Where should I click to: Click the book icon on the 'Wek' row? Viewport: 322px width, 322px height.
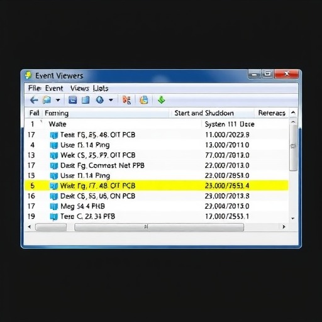point(54,155)
